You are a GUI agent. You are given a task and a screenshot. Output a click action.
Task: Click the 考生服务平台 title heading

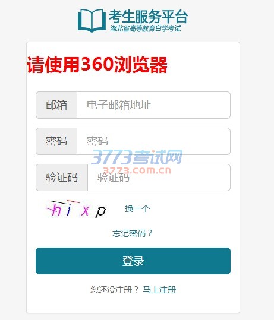click(x=149, y=17)
